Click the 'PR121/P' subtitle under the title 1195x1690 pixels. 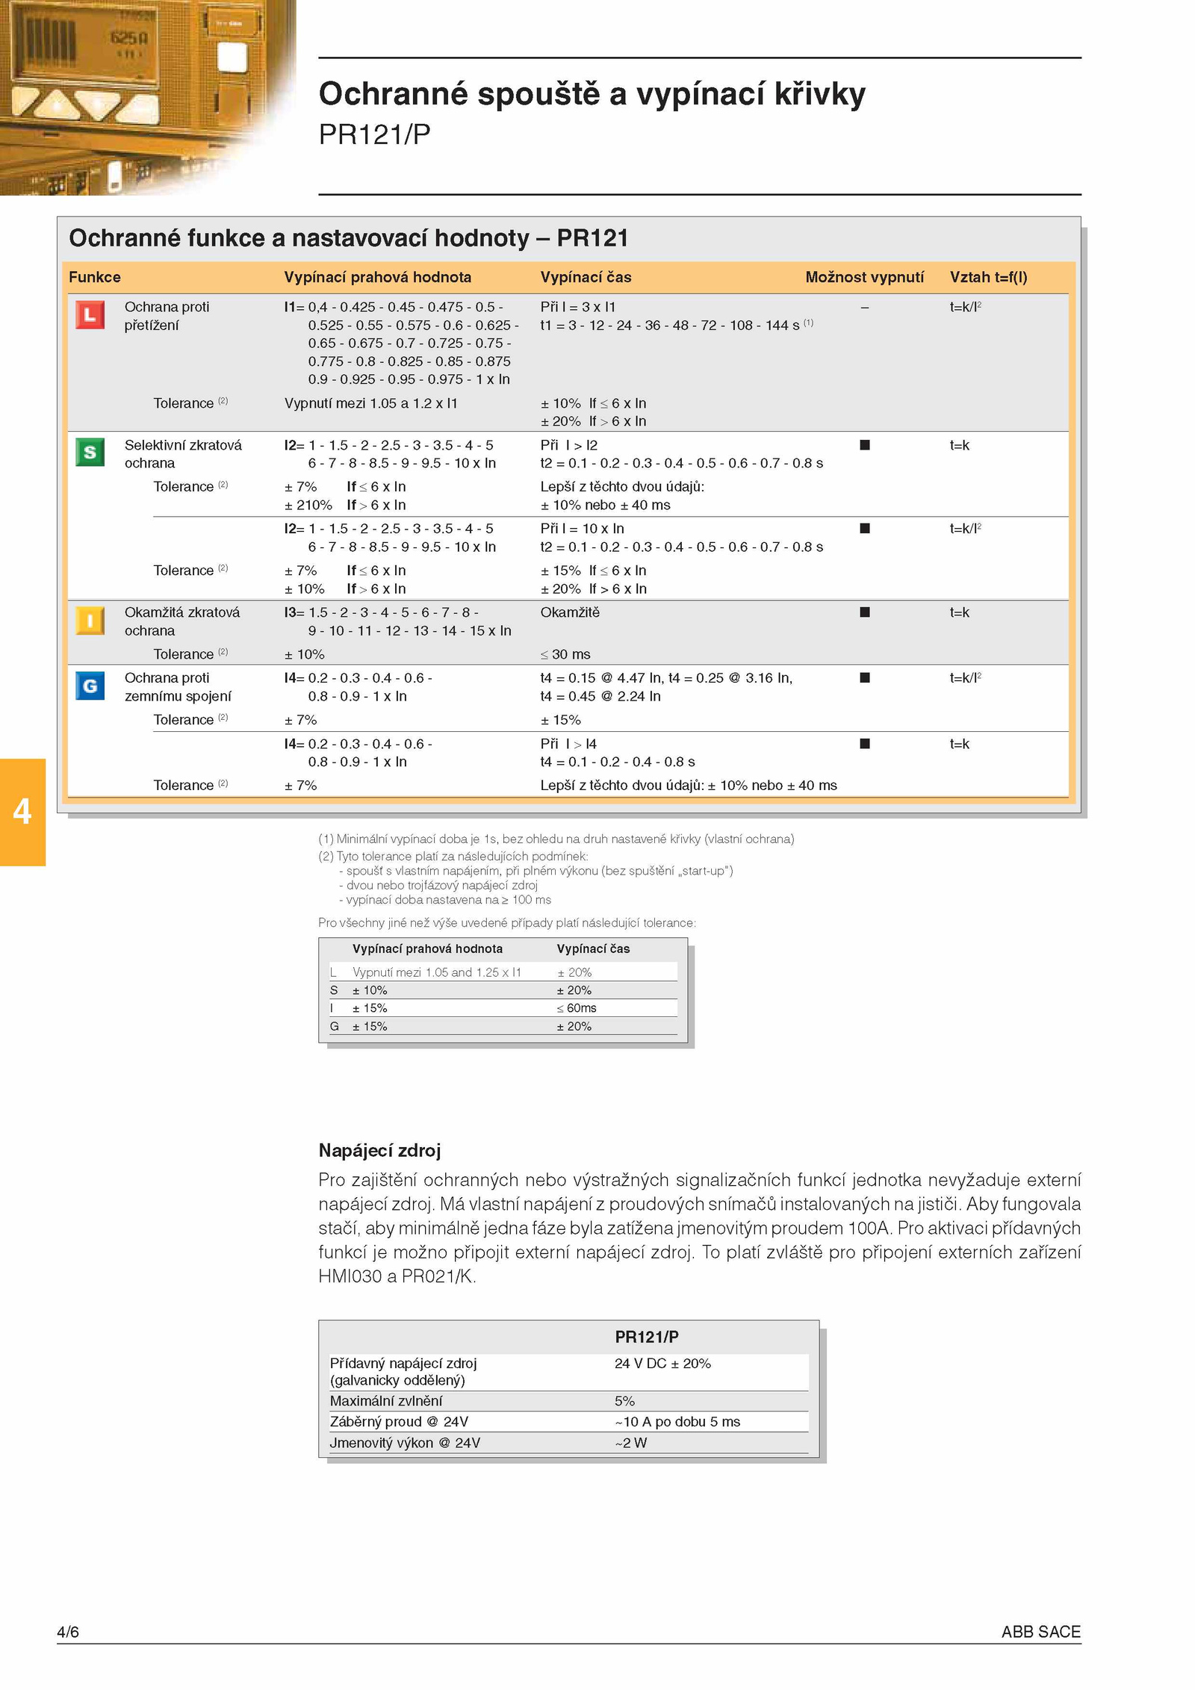tap(374, 134)
